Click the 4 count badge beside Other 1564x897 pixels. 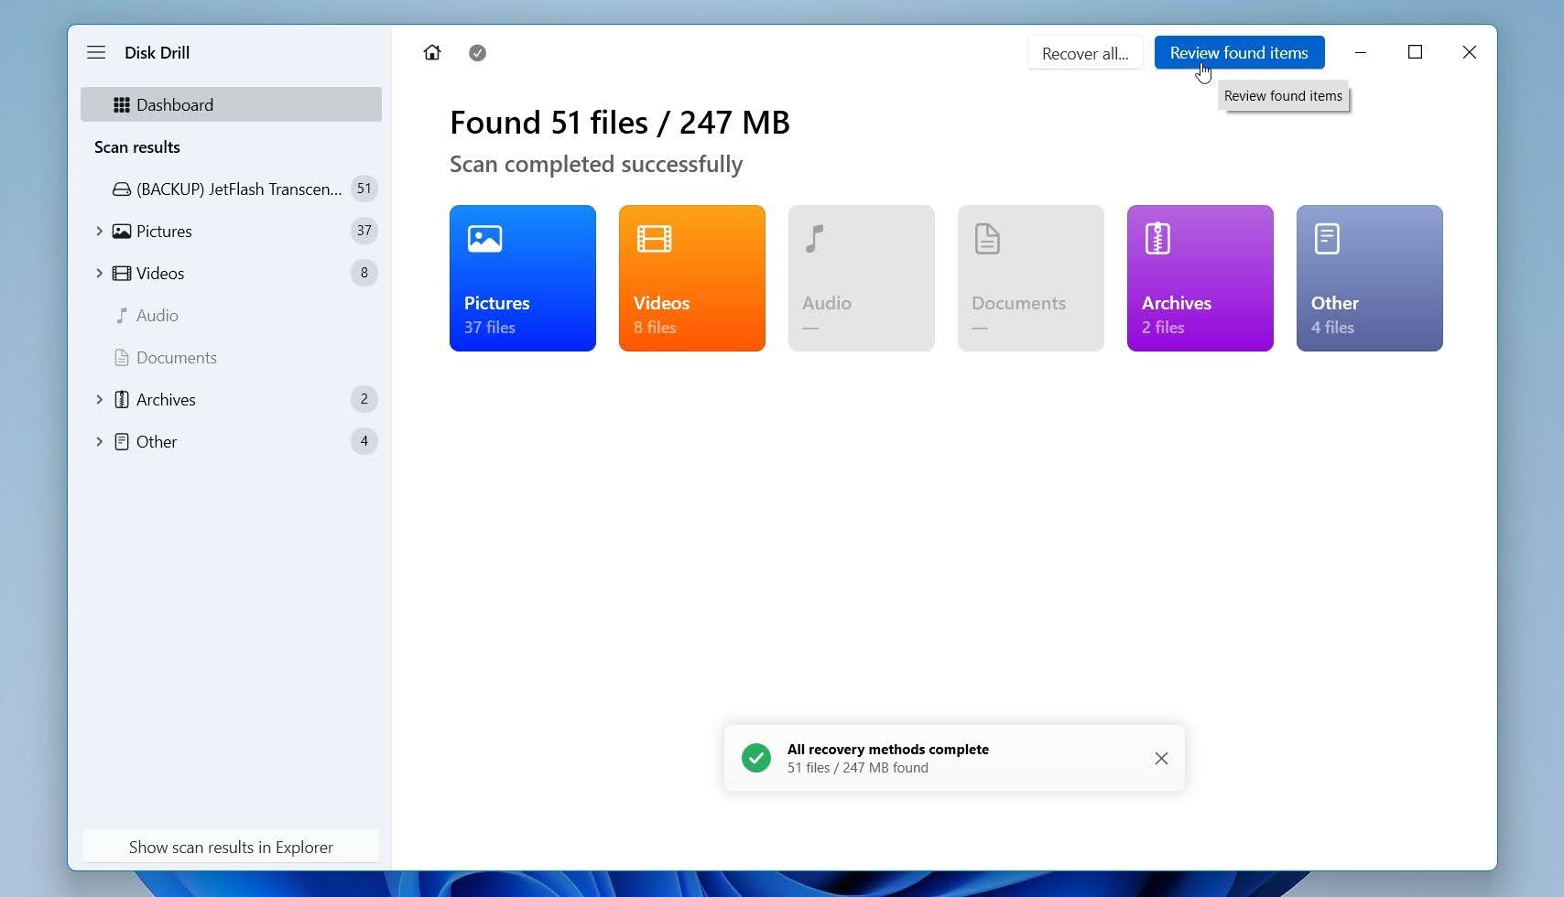[364, 441]
